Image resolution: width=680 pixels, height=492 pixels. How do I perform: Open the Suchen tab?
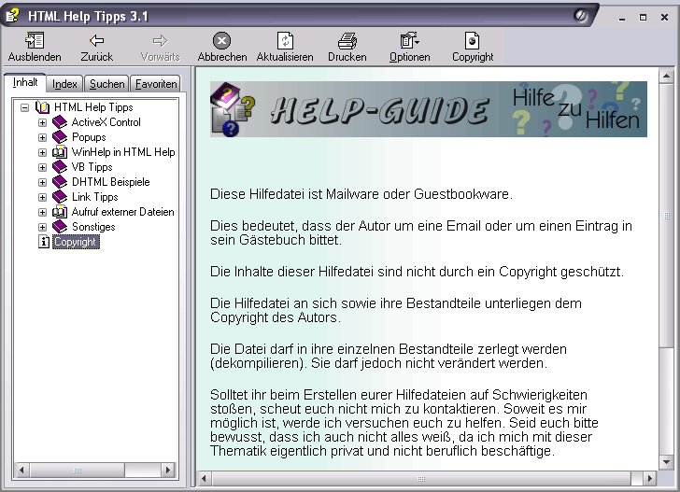[x=106, y=84]
